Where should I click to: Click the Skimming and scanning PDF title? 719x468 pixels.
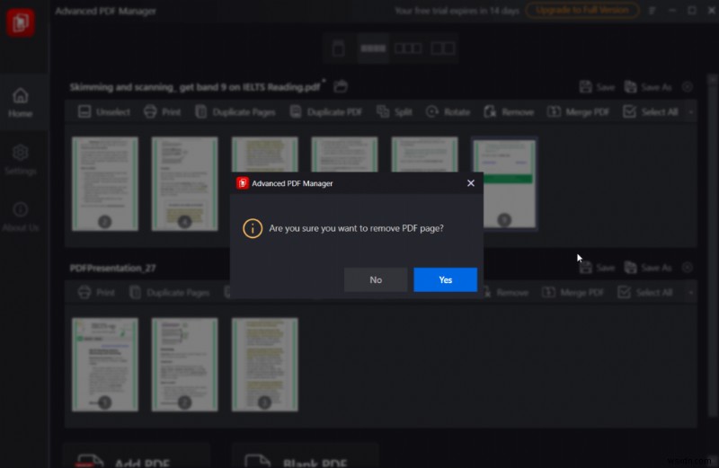click(195, 86)
